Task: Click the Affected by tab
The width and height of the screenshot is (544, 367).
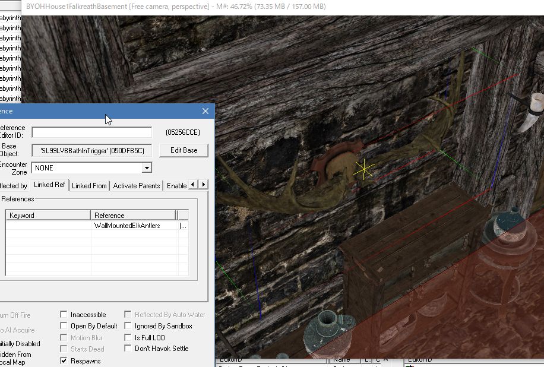Action: [x=14, y=186]
